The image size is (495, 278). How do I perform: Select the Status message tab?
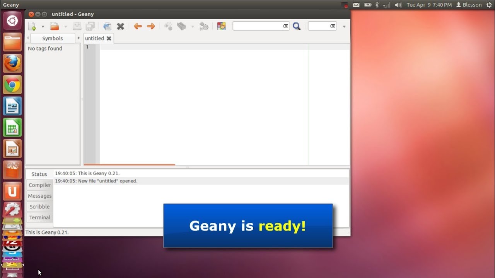click(39, 174)
